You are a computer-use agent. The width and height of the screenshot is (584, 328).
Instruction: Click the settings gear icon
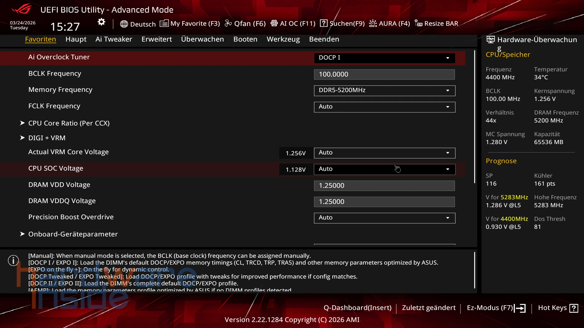click(101, 22)
